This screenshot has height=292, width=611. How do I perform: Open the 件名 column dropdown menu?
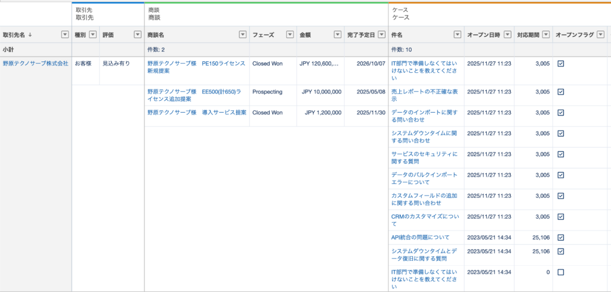pyautogui.click(x=458, y=35)
